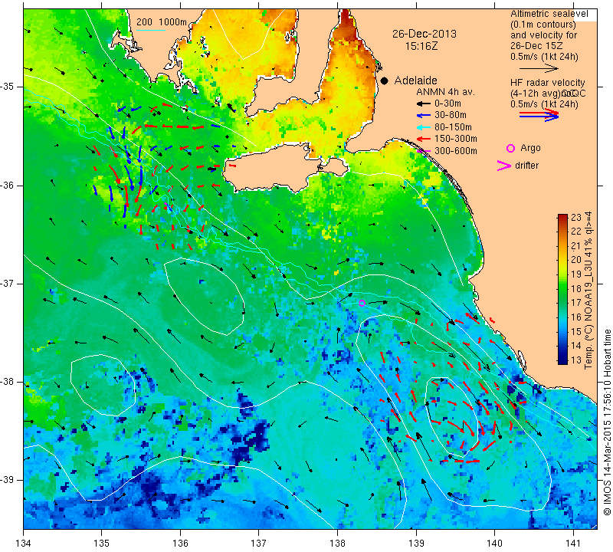613x552 pixels.
Task: Click the Argo legend label
Action: coord(530,148)
